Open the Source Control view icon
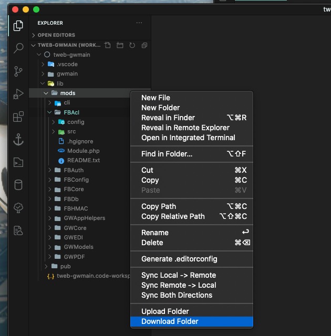331x336 pixels. pos(18,71)
